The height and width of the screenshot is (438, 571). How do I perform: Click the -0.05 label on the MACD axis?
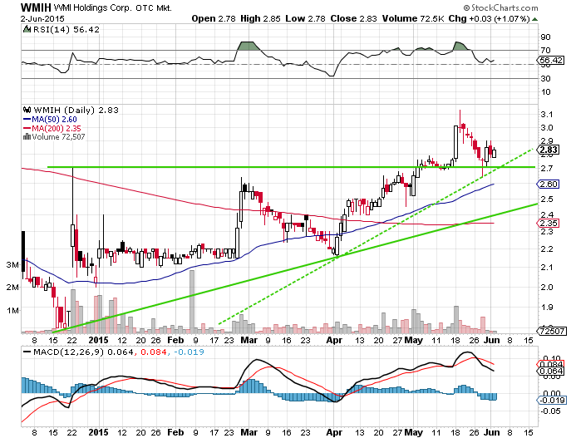[x=549, y=411]
